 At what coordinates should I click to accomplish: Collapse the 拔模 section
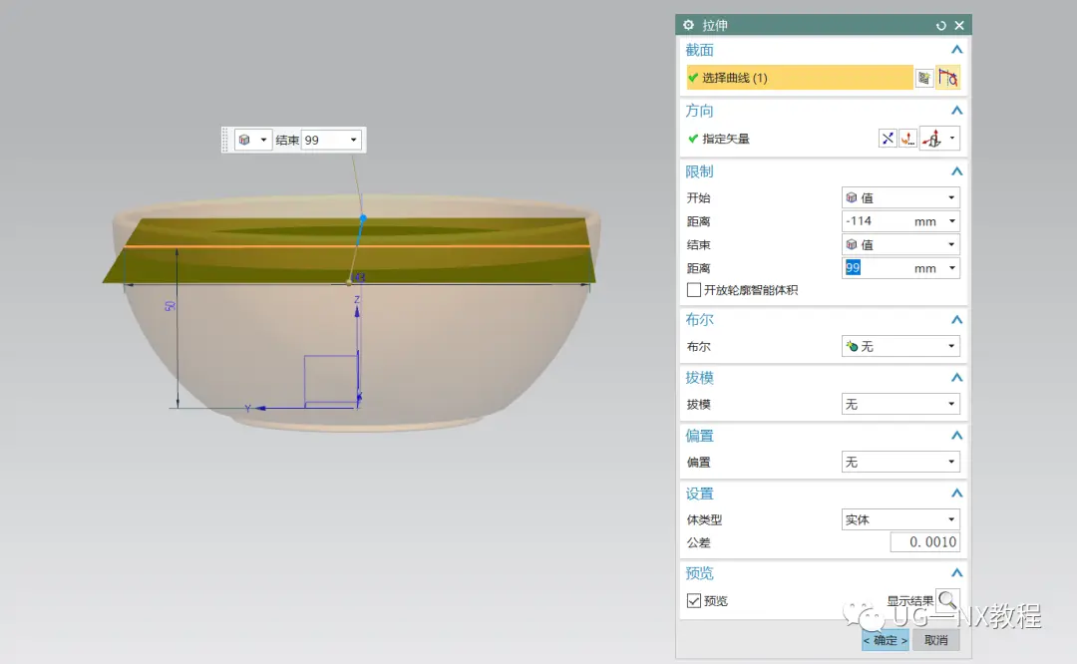[x=956, y=378]
